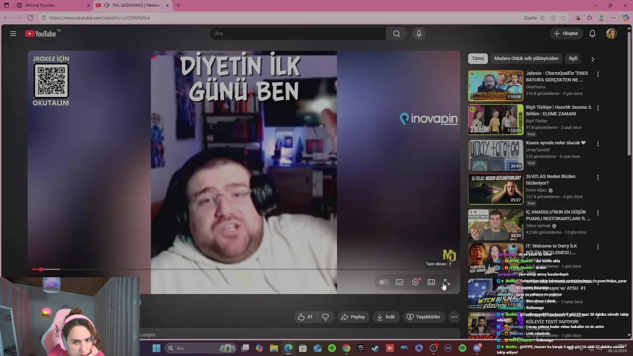
Task: Dislike the video with thumbs-down
Action: [x=325, y=317]
